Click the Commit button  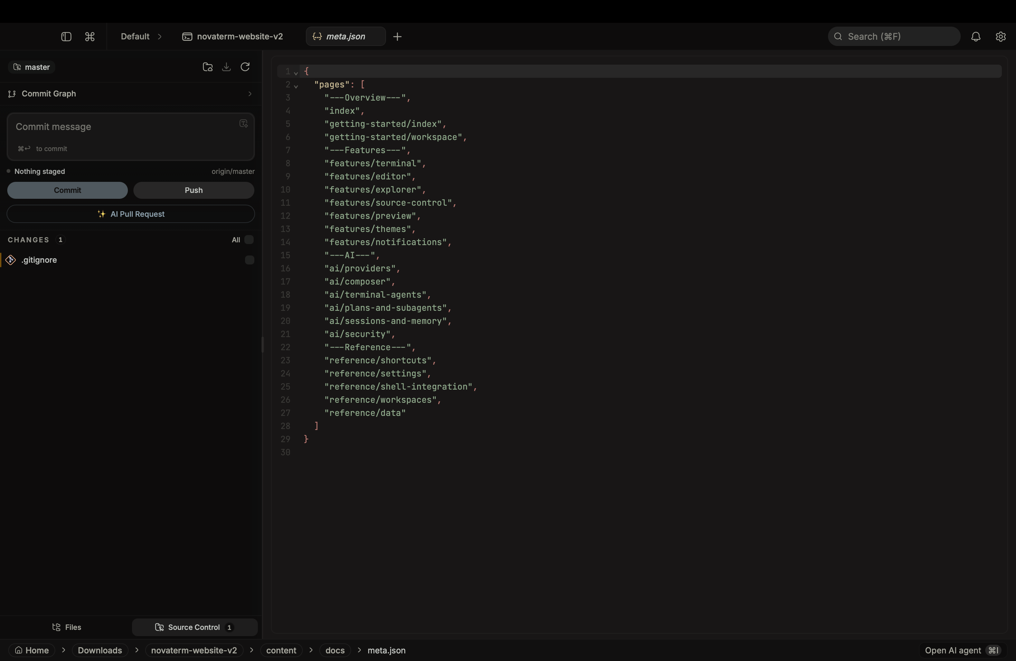point(67,190)
